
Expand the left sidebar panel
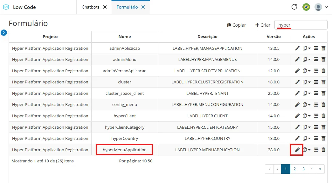pos(4,33)
